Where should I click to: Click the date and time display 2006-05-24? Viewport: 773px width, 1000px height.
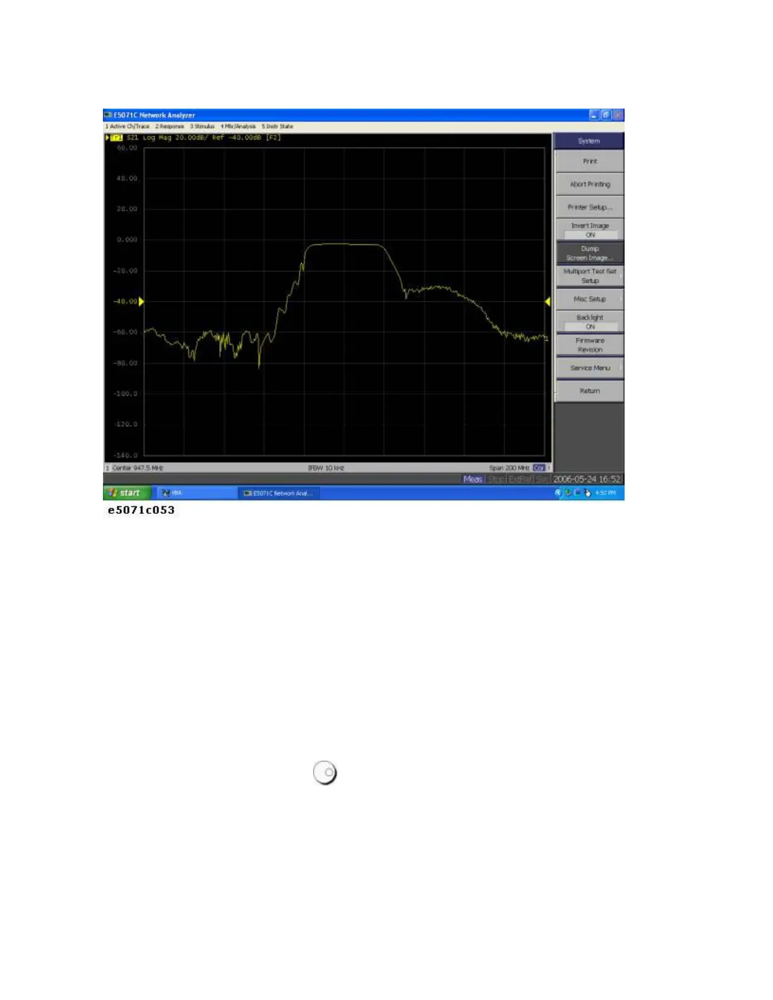(587, 479)
